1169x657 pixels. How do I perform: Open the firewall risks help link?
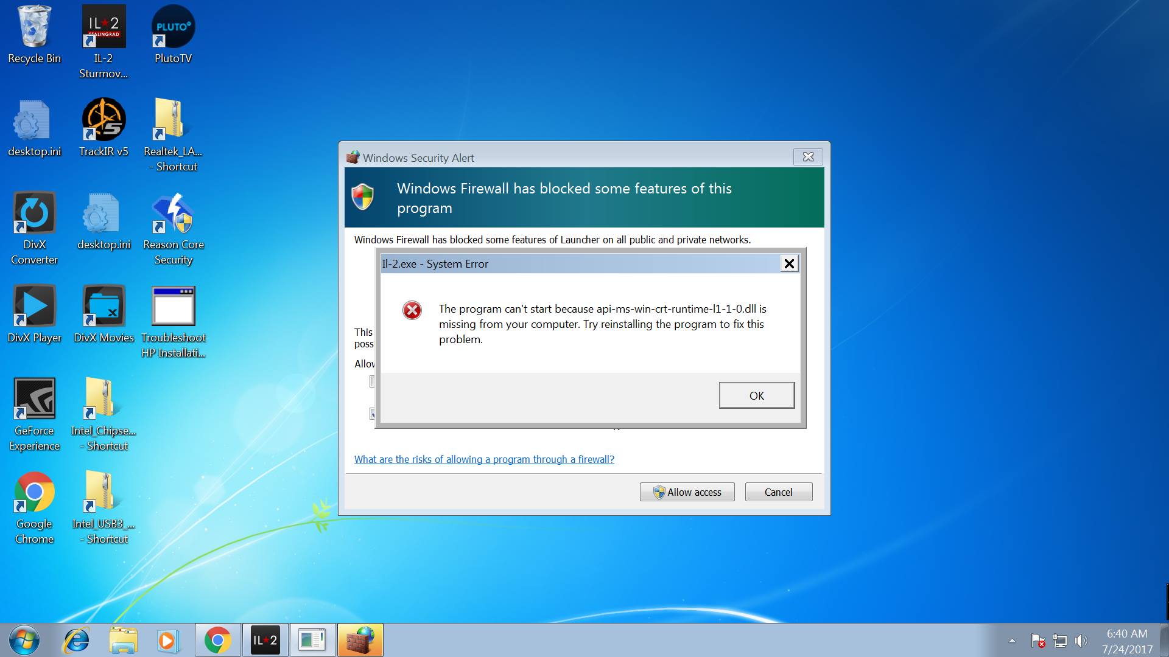pyautogui.click(x=484, y=459)
